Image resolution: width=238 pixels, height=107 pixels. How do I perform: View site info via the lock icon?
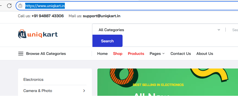pos(20,6)
